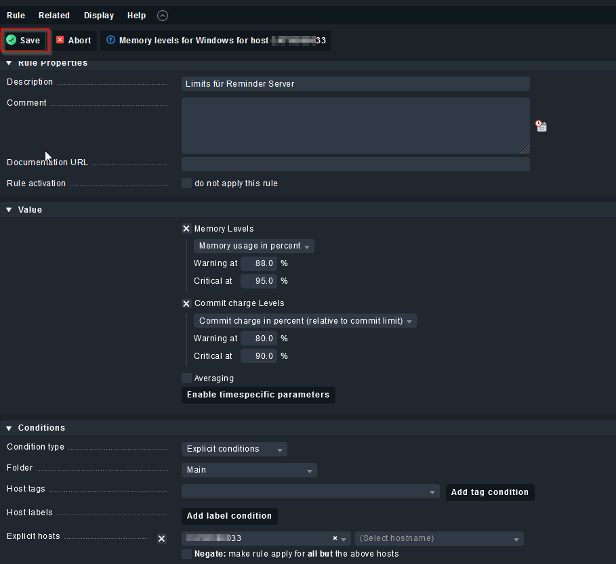616x564 pixels.
Task: Collapse the menu bar with chevron icon
Action: pyautogui.click(x=162, y=16)
